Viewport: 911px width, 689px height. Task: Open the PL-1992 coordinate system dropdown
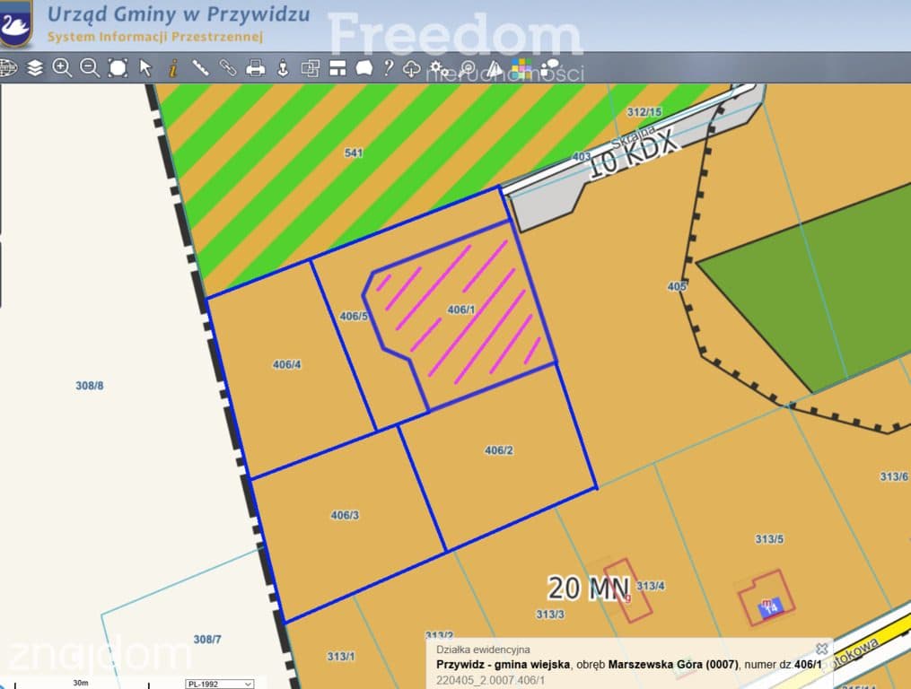(220, 684)
